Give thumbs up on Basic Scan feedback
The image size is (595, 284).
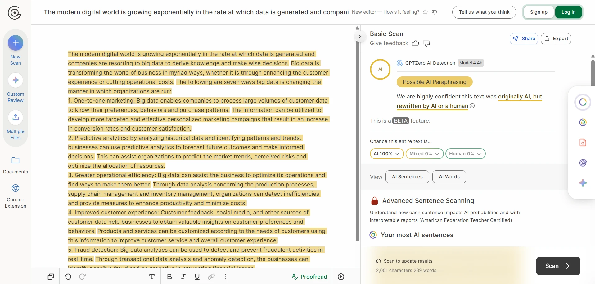coord(415,43)
